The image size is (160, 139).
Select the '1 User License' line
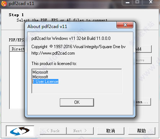click(x=45, y=82)
